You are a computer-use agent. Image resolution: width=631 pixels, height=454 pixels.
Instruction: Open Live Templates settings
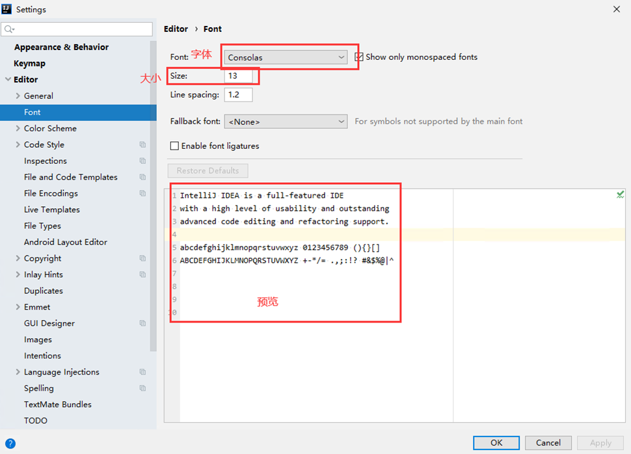coord(51,209)
